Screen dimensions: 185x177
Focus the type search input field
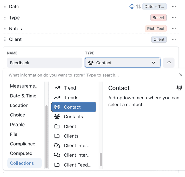click(x=92, y=75)
